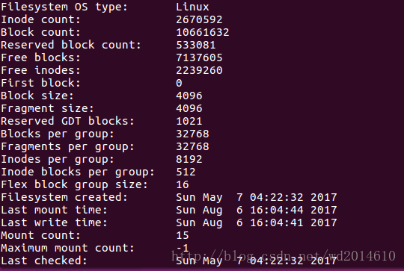Select the value 'Linux'
The height and width of the screenshot is (271, 404).
click(x=192, y=7)
